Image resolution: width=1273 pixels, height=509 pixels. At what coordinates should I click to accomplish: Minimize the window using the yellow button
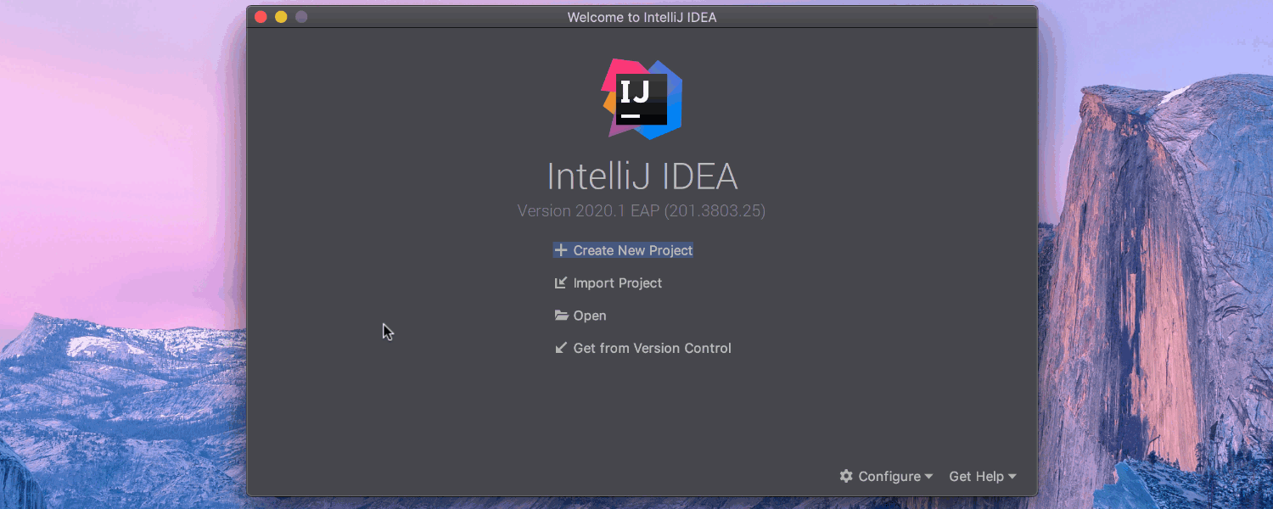[281, 17]
